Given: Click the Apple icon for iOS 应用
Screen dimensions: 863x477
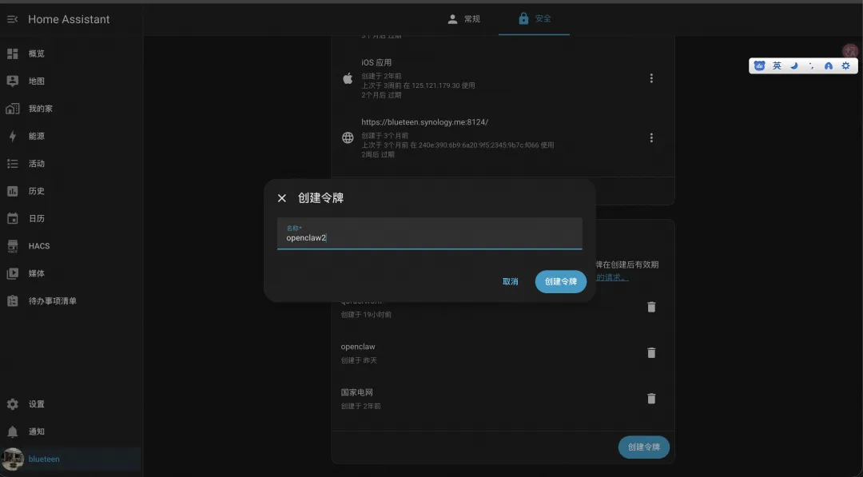Looking at the screenshot, I should [x=348, y=78].
